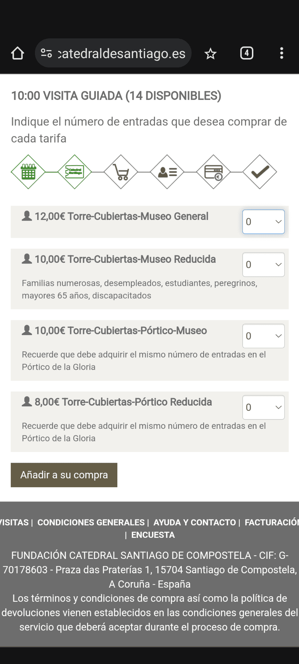Open browser three-dot menu
This screenshot has width=299, height=664.
282,53
